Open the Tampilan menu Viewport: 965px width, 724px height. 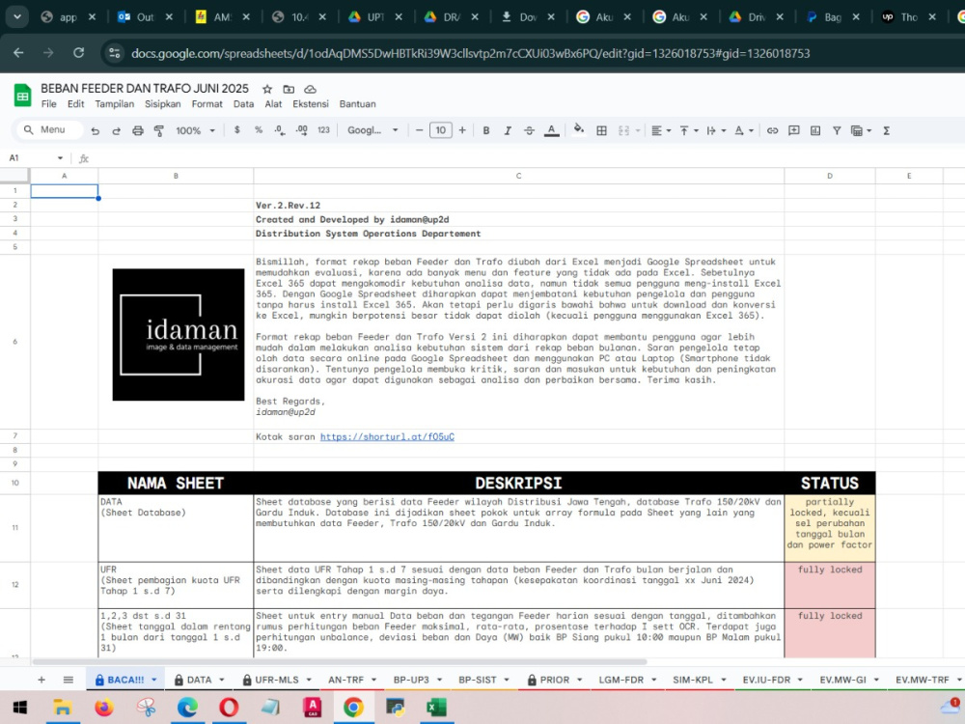click(115, 104)
